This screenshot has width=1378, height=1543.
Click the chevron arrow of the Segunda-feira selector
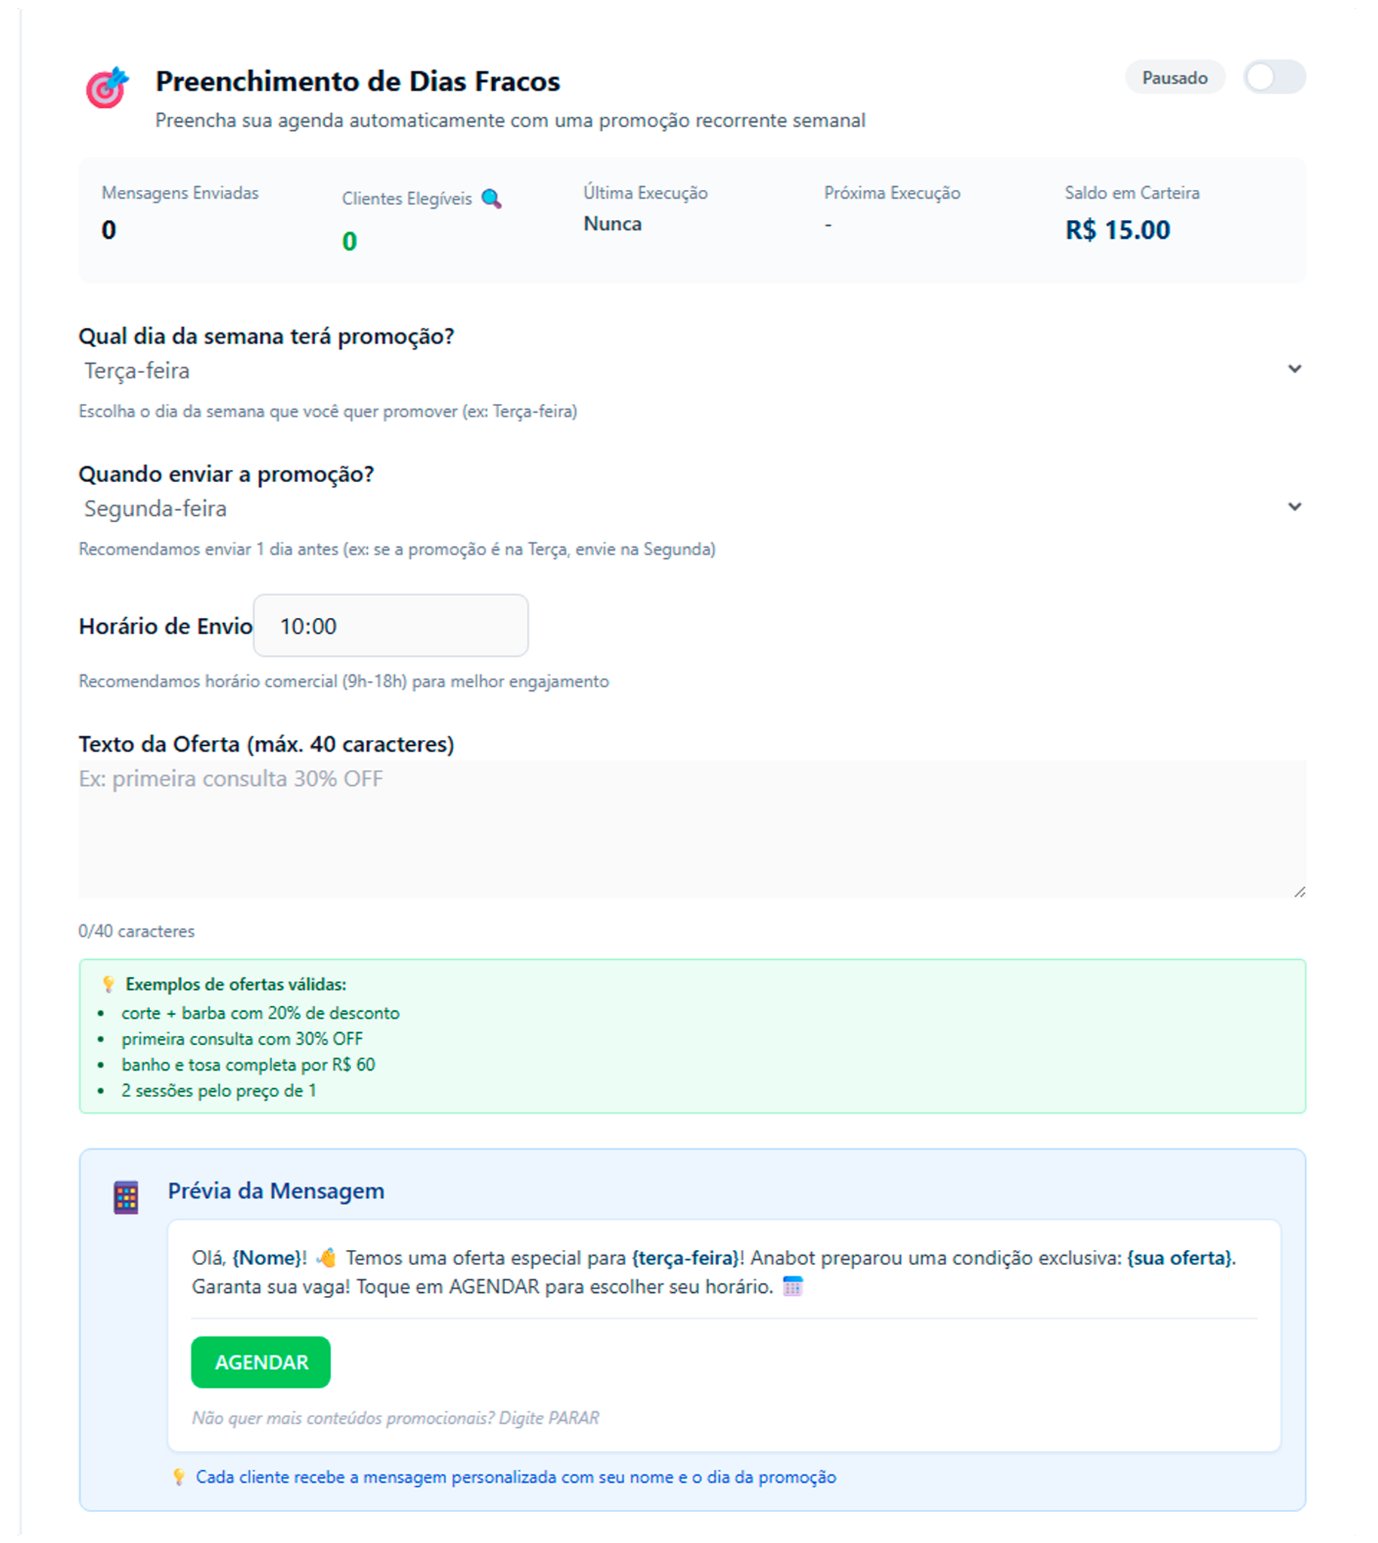[x=1295, y=507]
